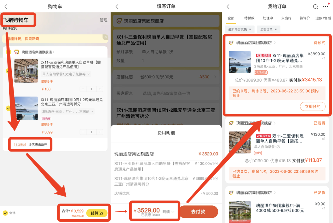Screen dimensions: 333x223
Task: Switch to 未出行 orders tab
Action: coord(286,18)
